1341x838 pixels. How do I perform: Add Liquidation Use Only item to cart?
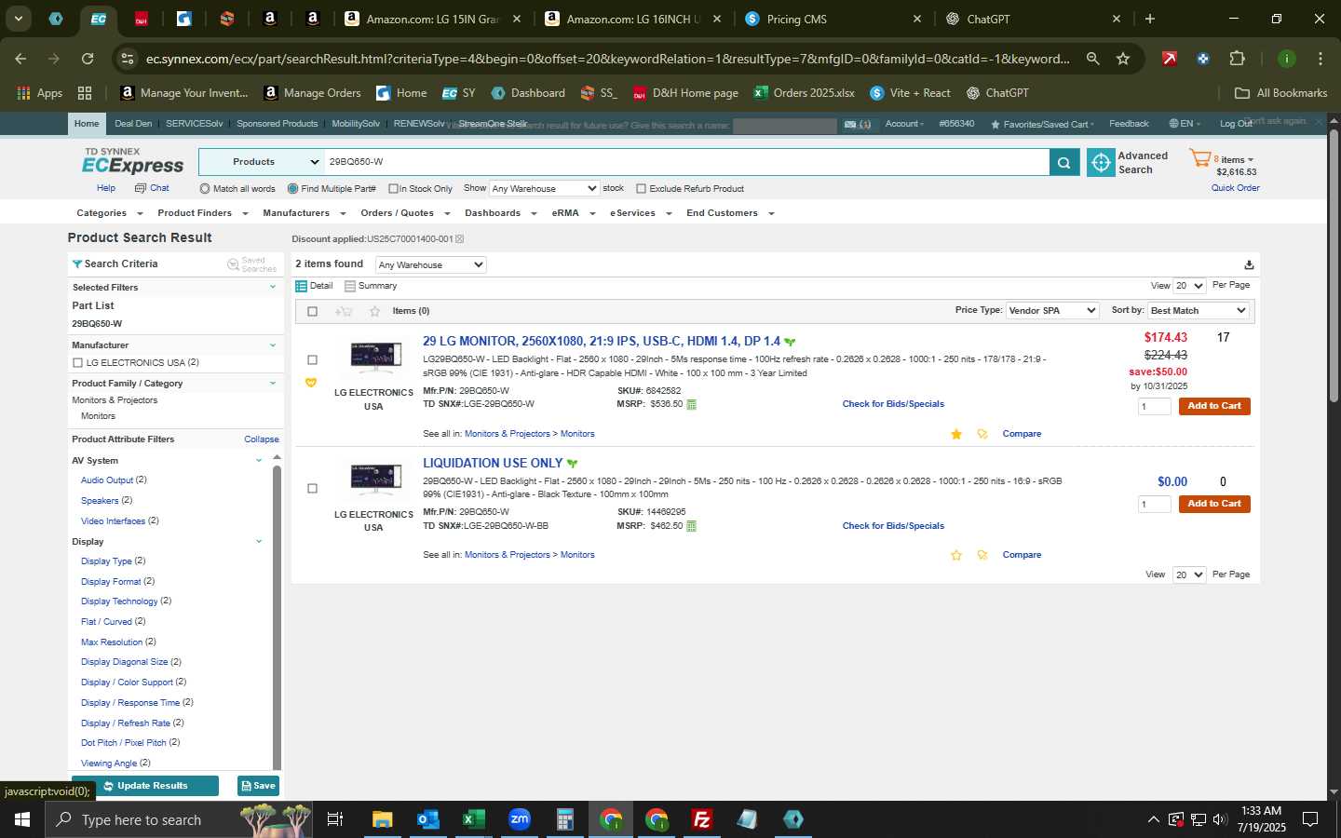pos(1214,505)
